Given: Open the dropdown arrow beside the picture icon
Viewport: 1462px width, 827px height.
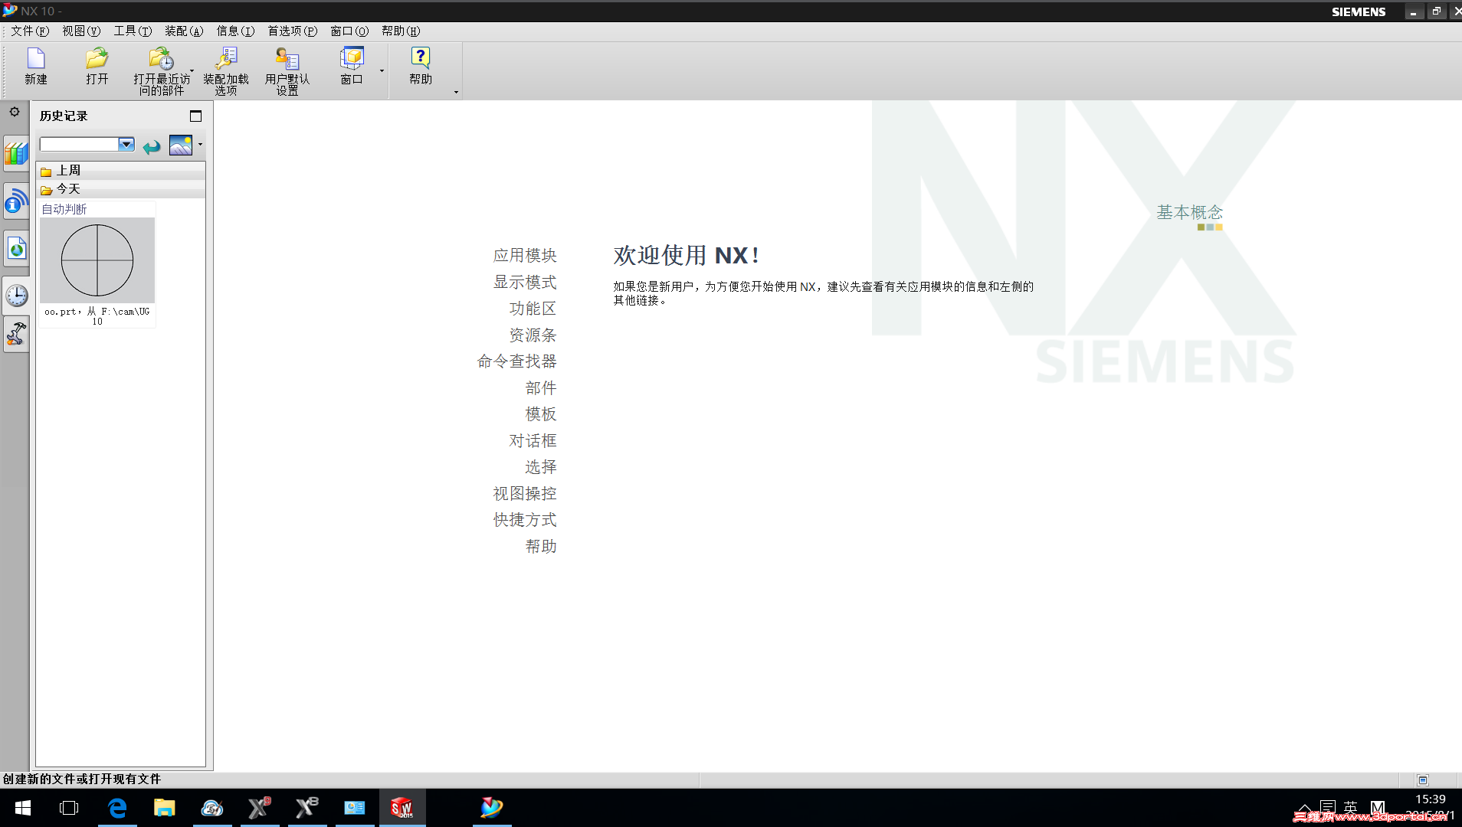Looking at the screenshot, I should [x=200, y=145].
